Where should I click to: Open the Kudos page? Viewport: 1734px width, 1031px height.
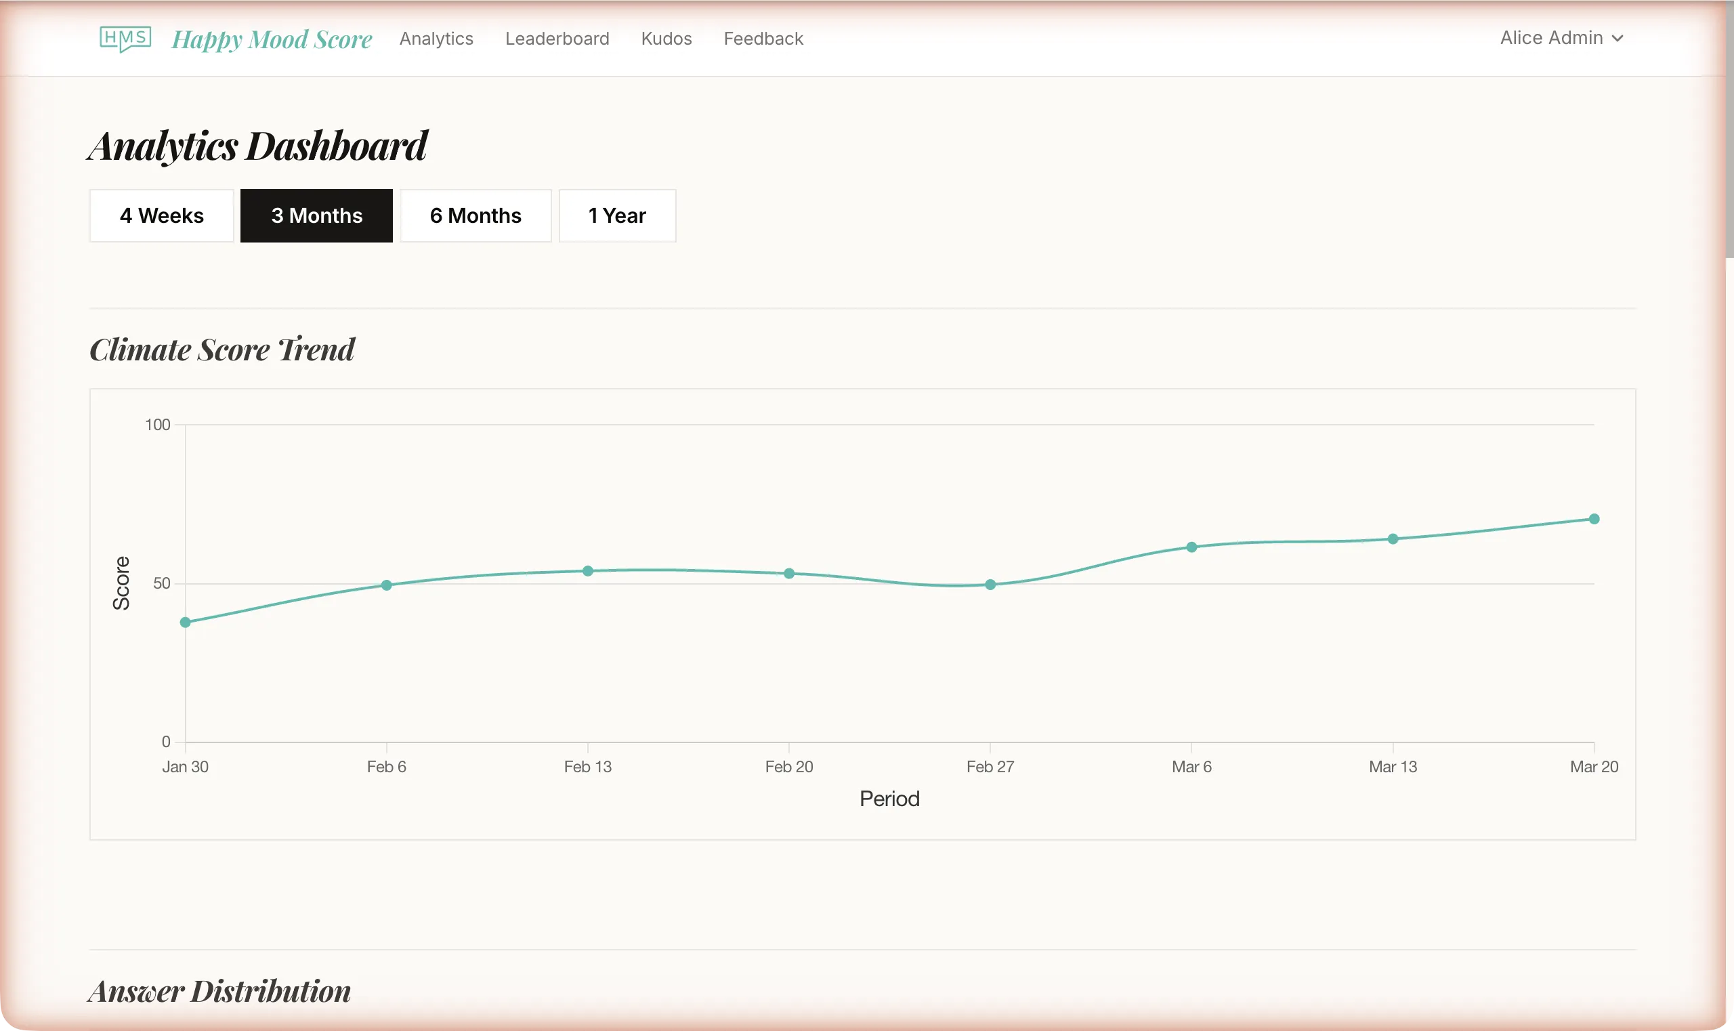[666, 39]
